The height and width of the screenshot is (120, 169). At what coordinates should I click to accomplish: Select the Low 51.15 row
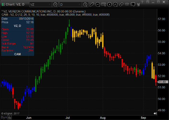pos(18,36)
